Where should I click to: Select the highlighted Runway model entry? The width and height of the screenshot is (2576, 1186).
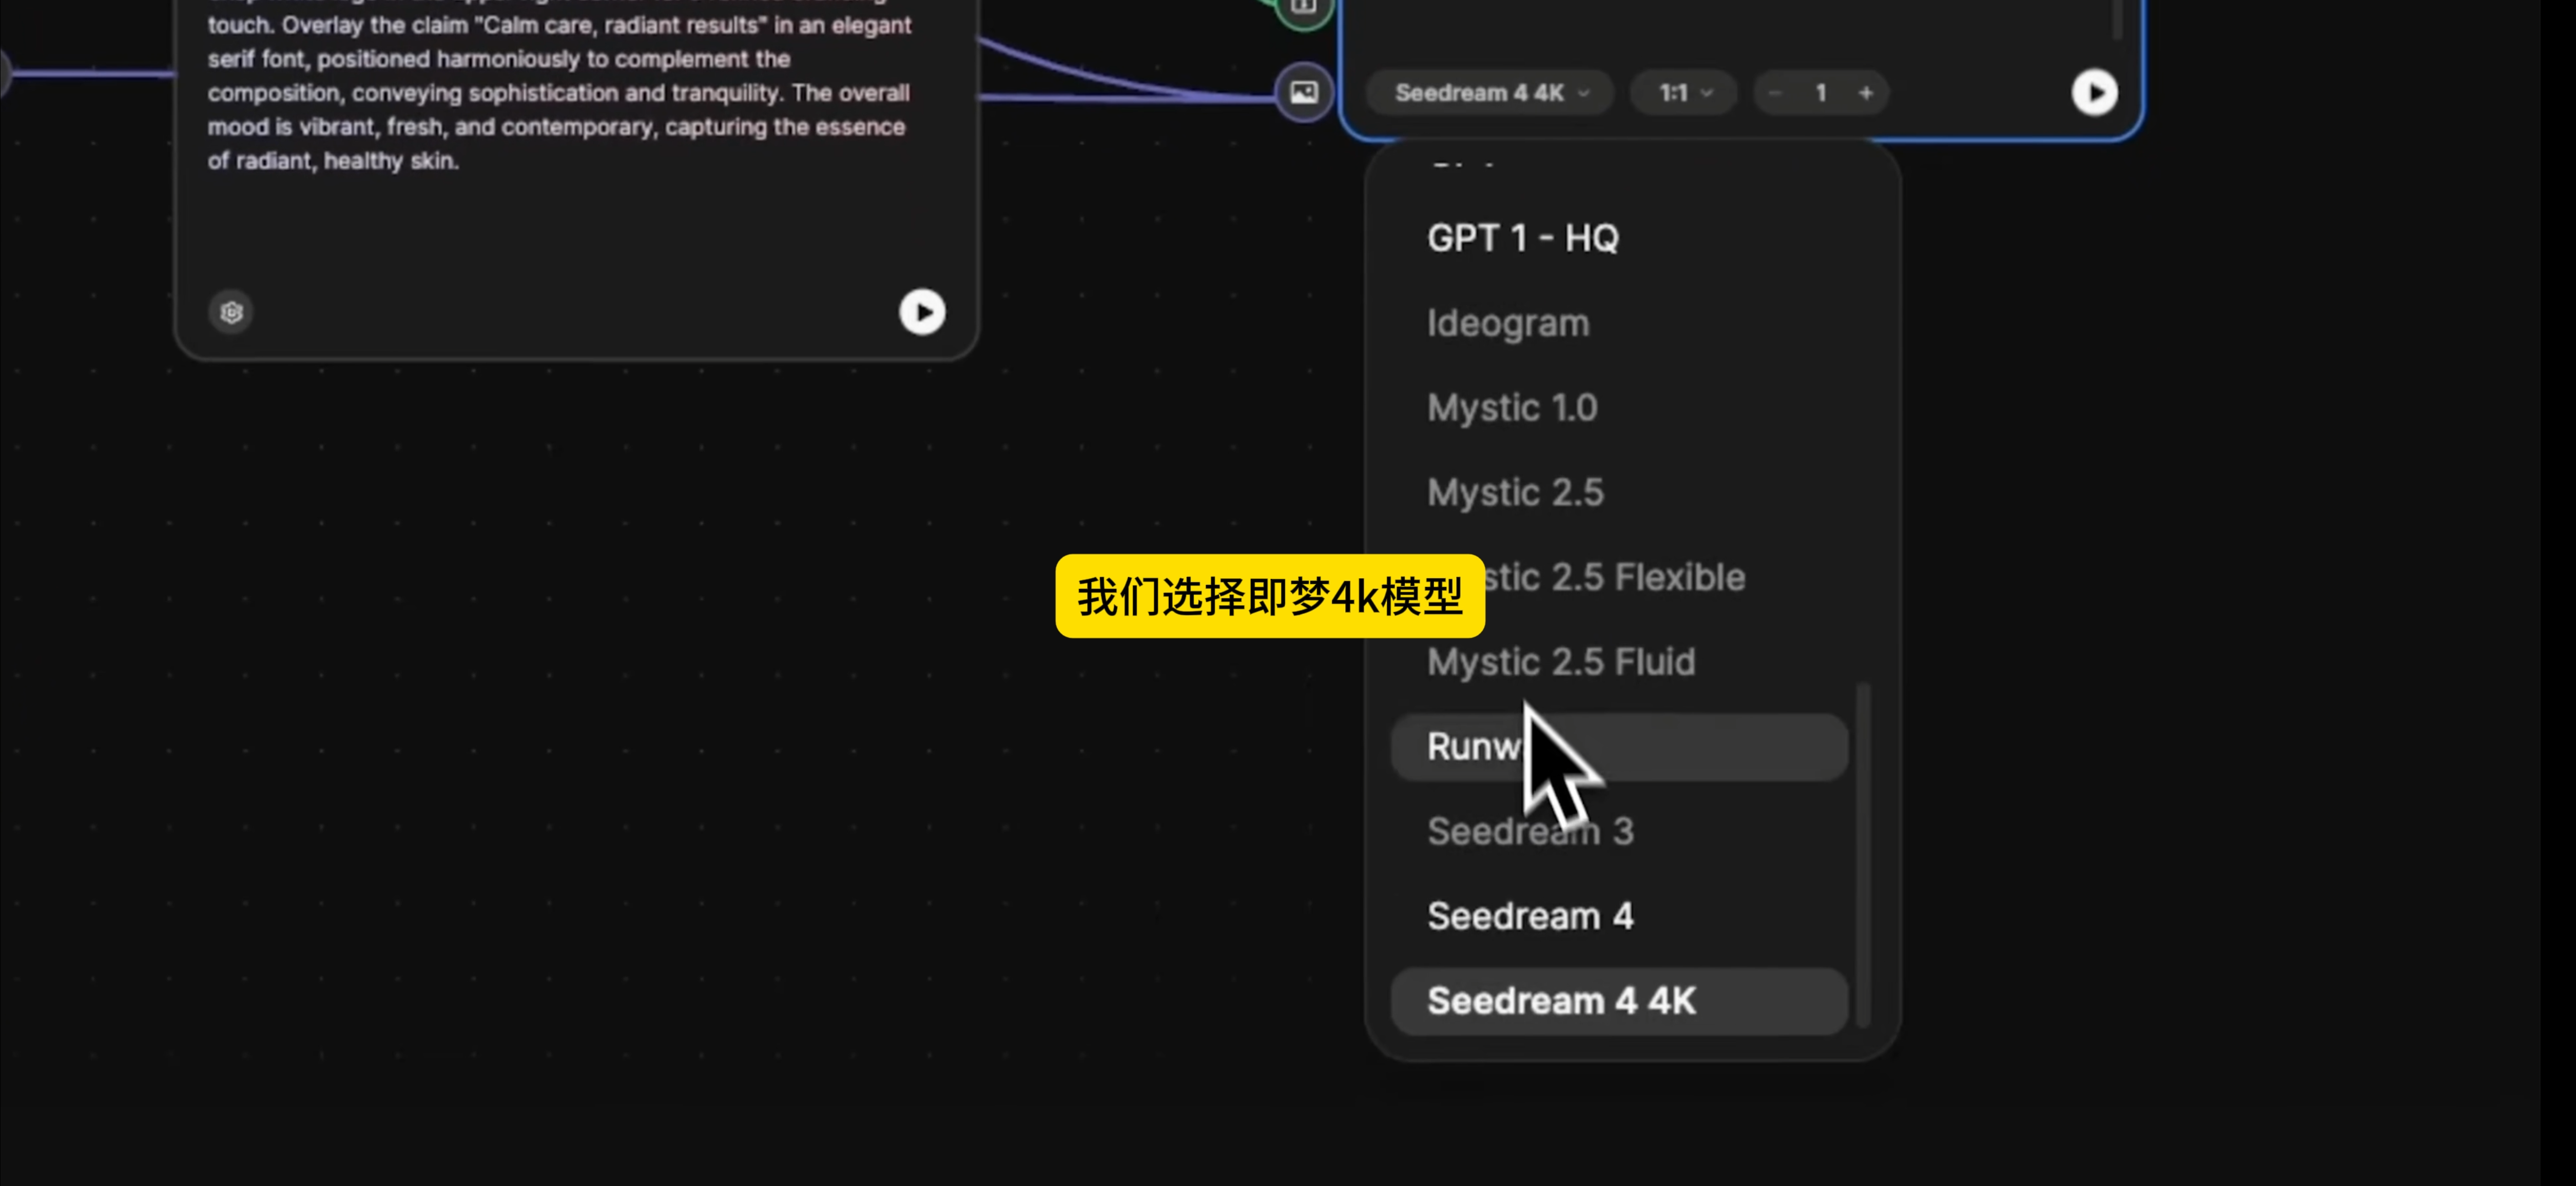click(x=1619, y=746)
